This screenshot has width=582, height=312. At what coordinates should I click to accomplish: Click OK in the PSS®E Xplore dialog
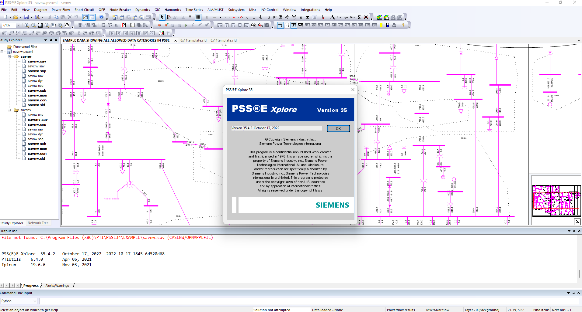(x=338, y=129)
